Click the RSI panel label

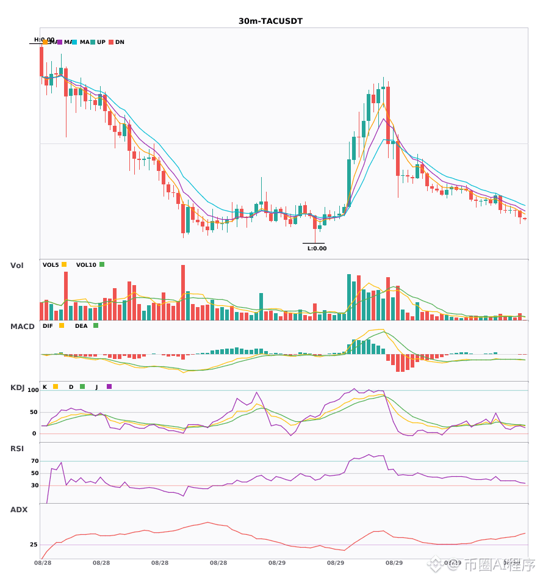(17, 449)
